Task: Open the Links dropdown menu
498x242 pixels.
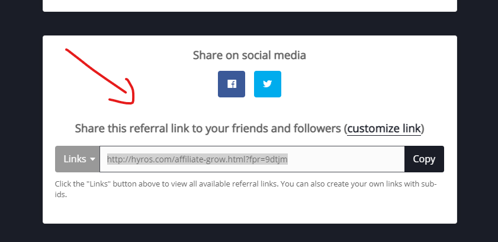Action: click(78, 159)
